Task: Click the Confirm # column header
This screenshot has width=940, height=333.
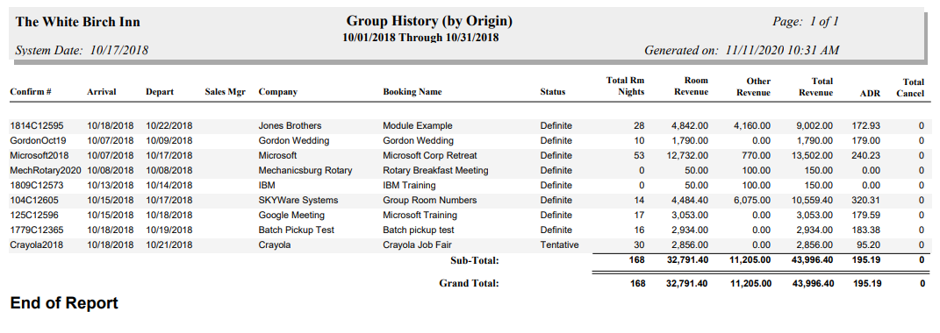Action: (30, 92)
